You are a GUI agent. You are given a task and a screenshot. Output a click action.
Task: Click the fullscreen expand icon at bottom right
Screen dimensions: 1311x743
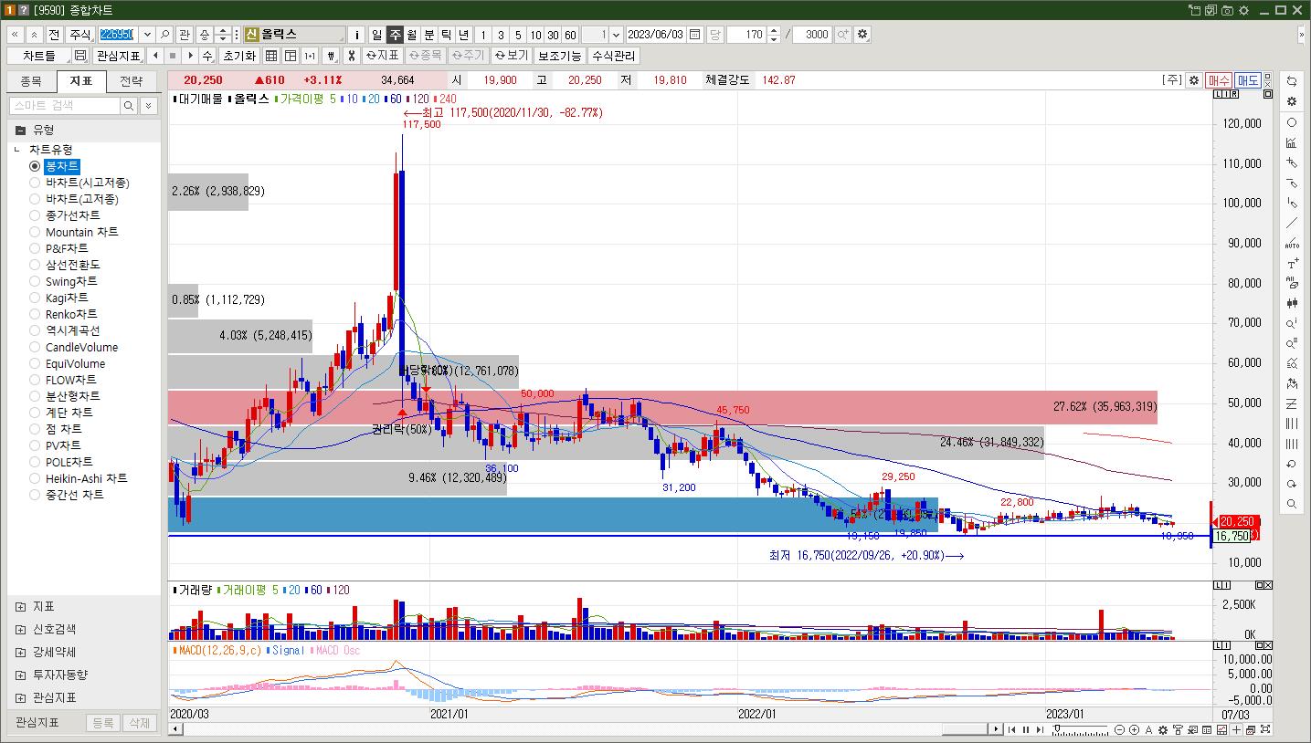click(1264, 729)
